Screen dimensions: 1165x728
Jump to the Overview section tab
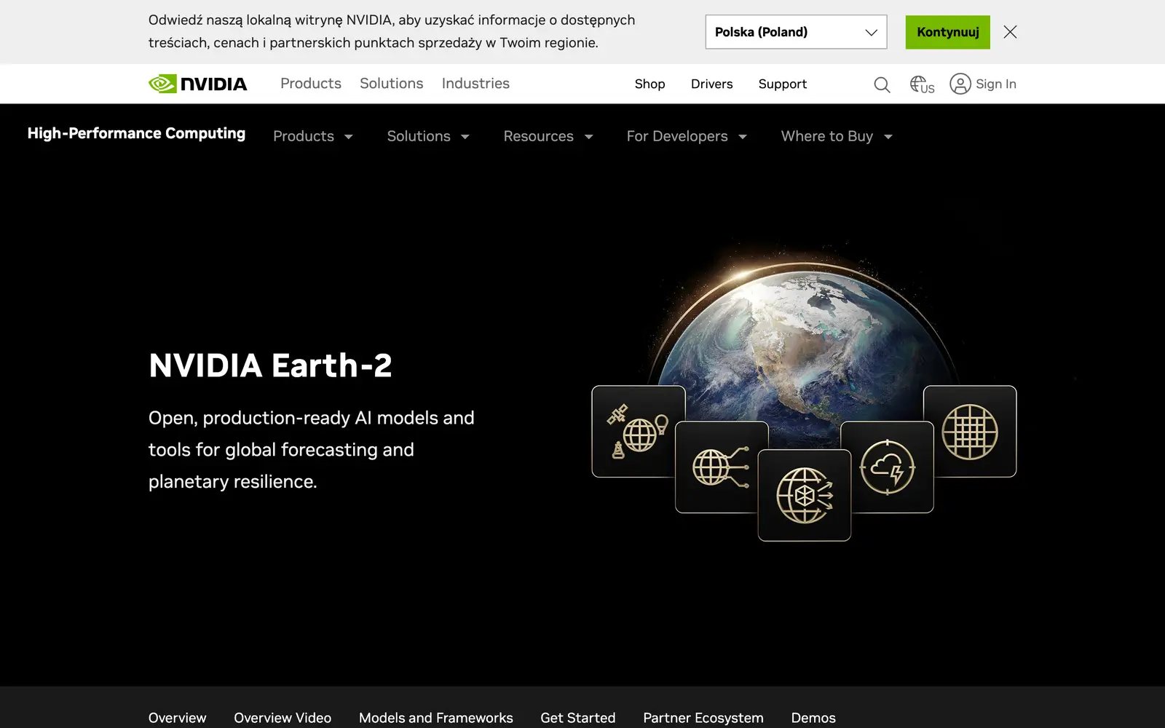tap(178, 718)
